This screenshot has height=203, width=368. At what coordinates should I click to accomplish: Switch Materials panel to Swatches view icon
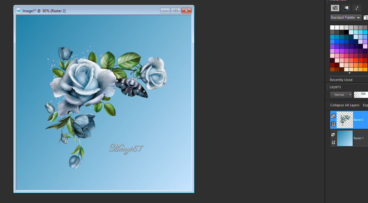tap(335, 8)
